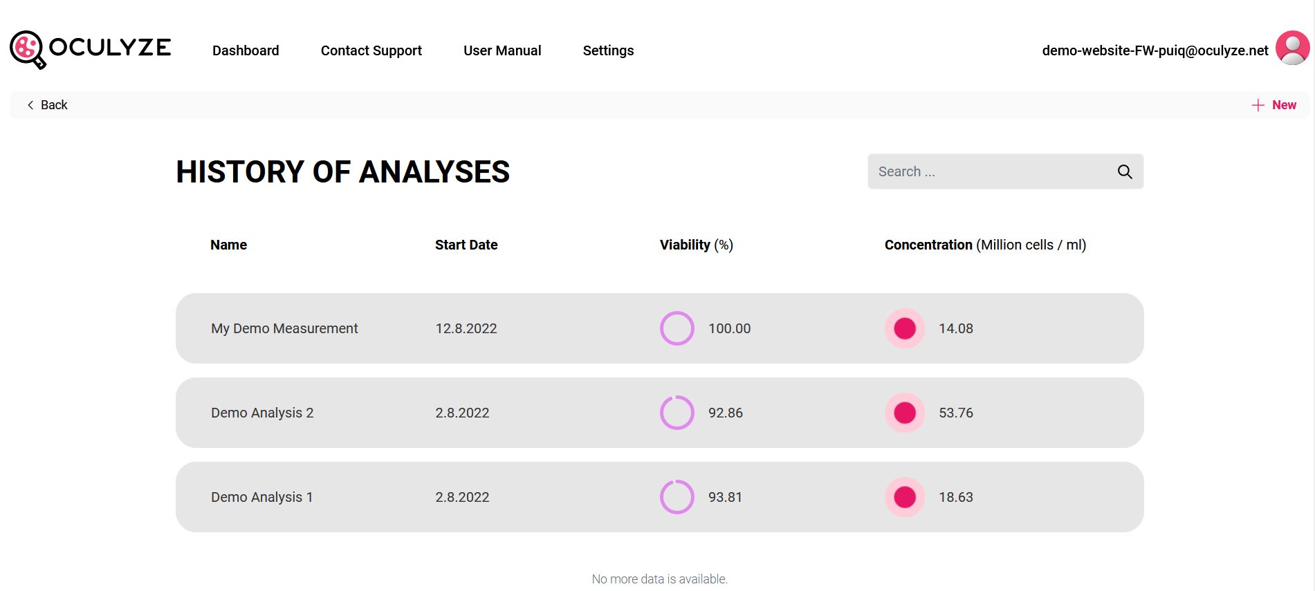Click Demo Analysis 1 date 2.8.2022
1315x591 pixels.
pyautogui.click(x=462, y=497)
